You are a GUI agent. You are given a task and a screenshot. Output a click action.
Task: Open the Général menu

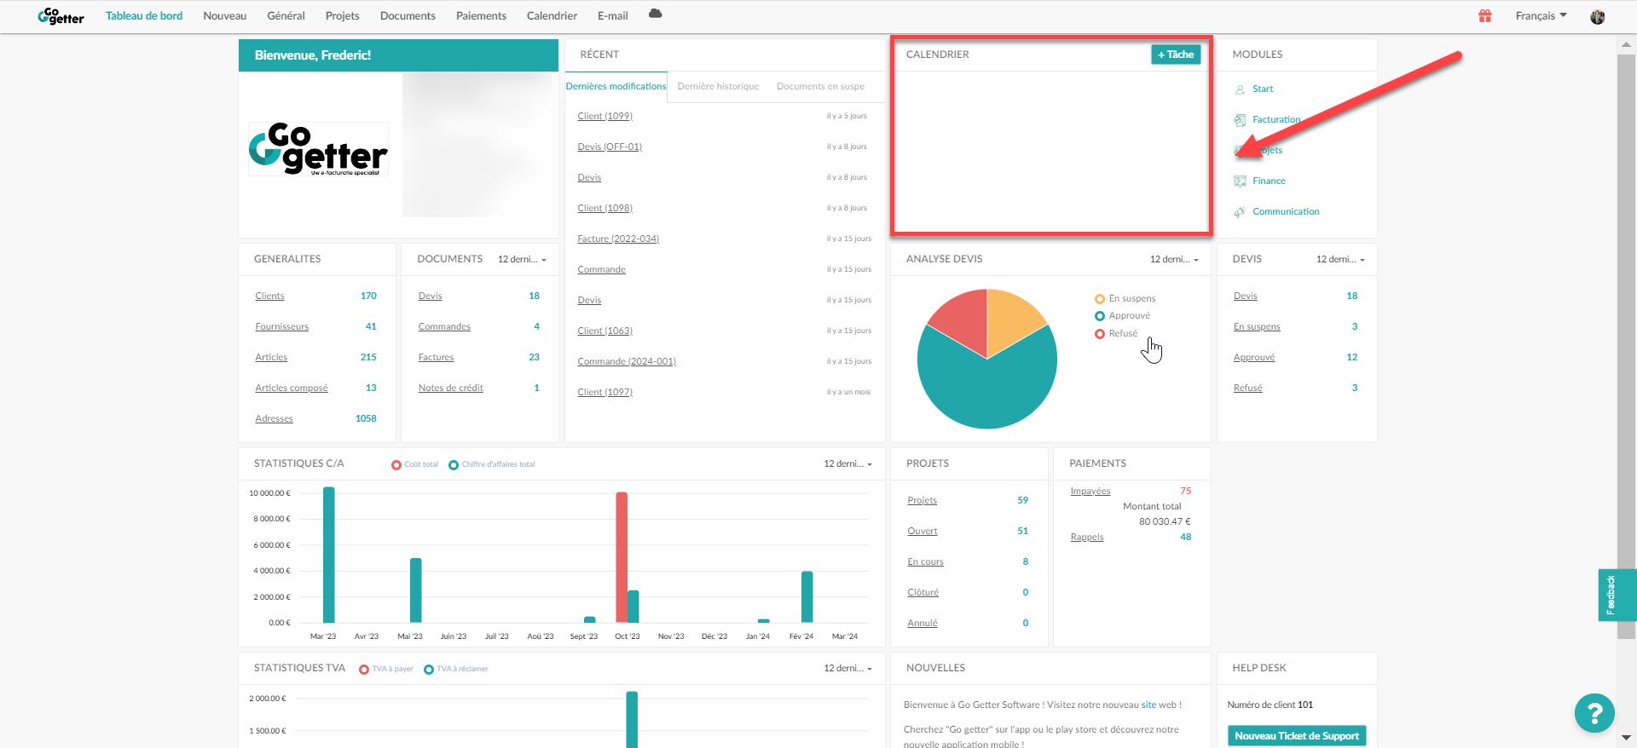(286, 16)
